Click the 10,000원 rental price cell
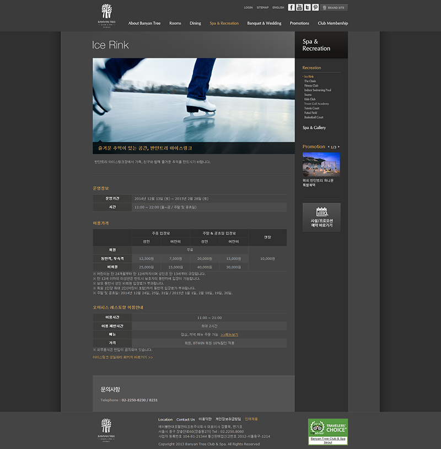The height and width of the screenshot is (449, 441). (267, 258)
